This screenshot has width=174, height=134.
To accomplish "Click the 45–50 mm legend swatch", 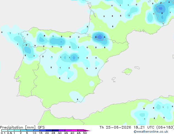I will [x=81, y=130].
